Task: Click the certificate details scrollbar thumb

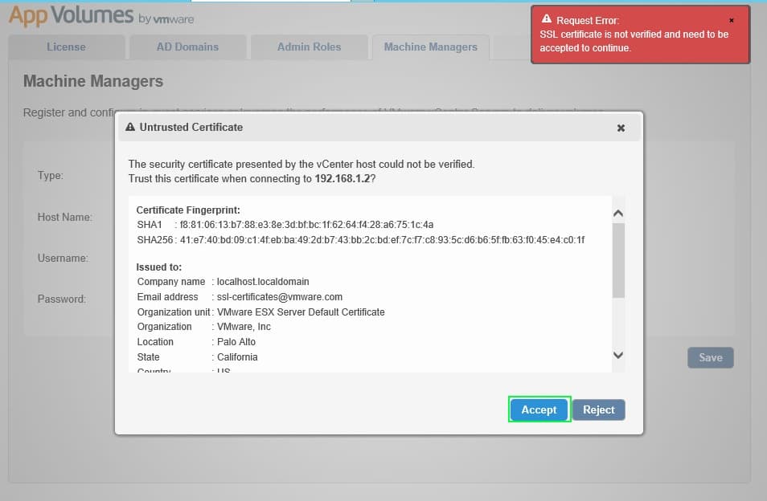Action: [x=618, y=261]
